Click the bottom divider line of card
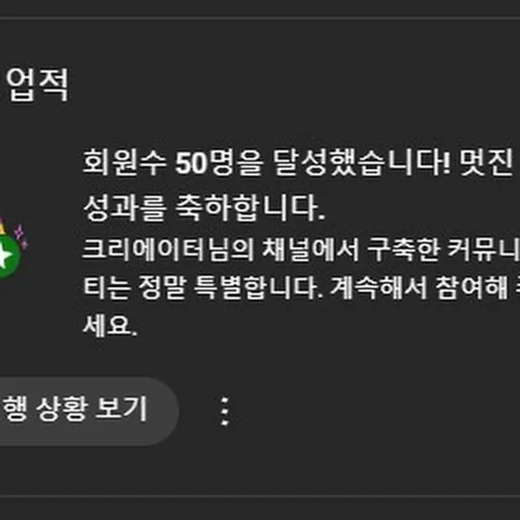This screenshot has width=520, height=520. tap(260, 497)
